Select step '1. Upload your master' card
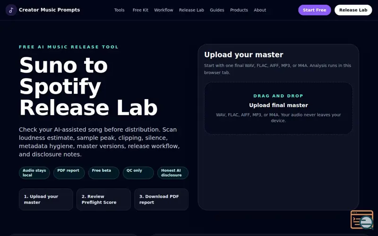Screen dimensions: 378x236 point(46,199)
